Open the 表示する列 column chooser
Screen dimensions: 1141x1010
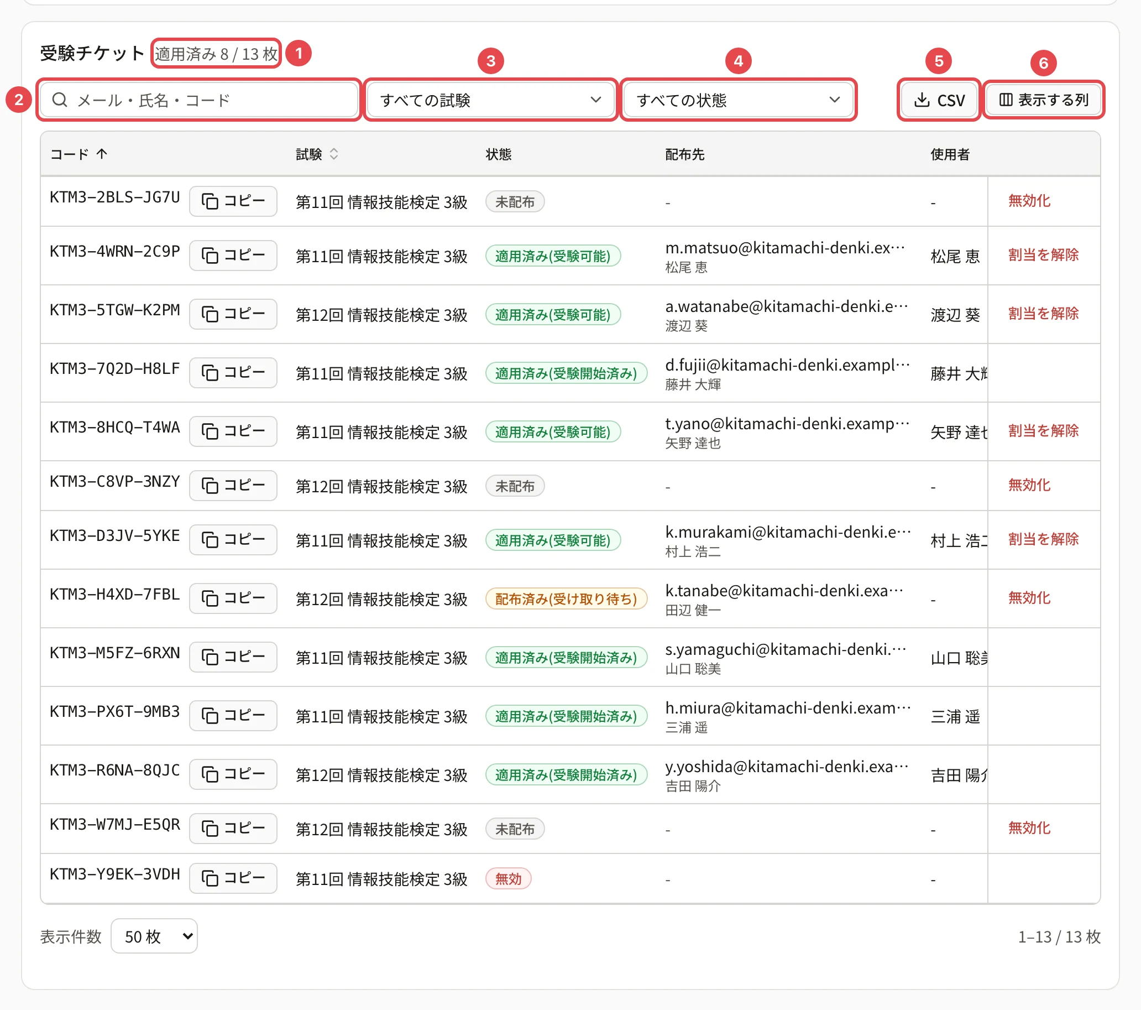click(1043, 100)
